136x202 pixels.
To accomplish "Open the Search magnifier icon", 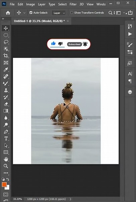I will click(x=110, y=13).
